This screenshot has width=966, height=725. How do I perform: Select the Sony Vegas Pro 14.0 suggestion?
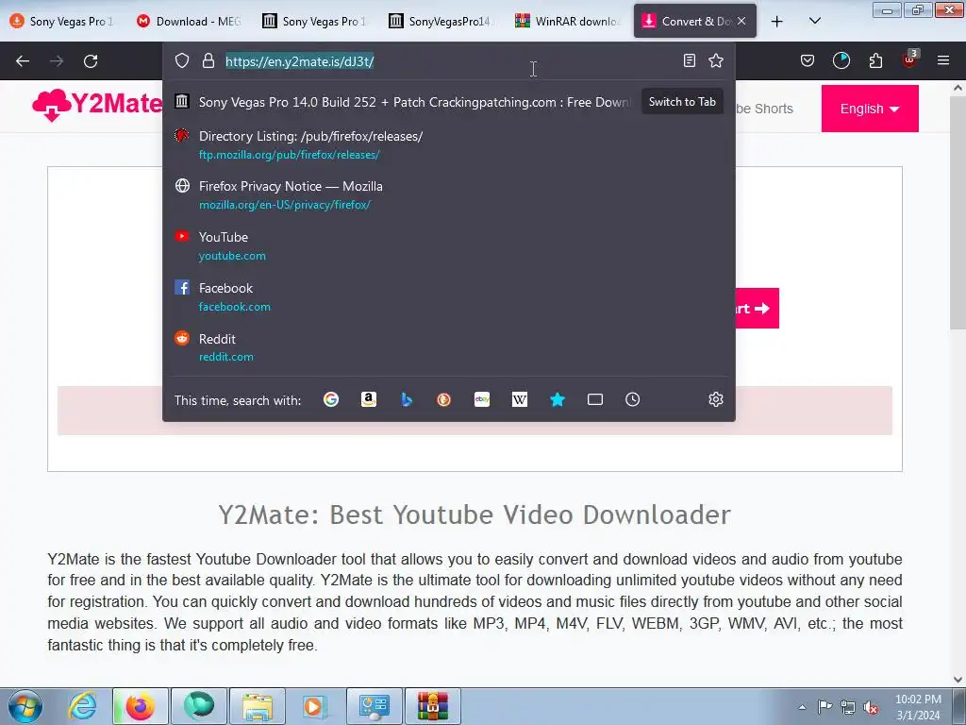click(448, 102)
